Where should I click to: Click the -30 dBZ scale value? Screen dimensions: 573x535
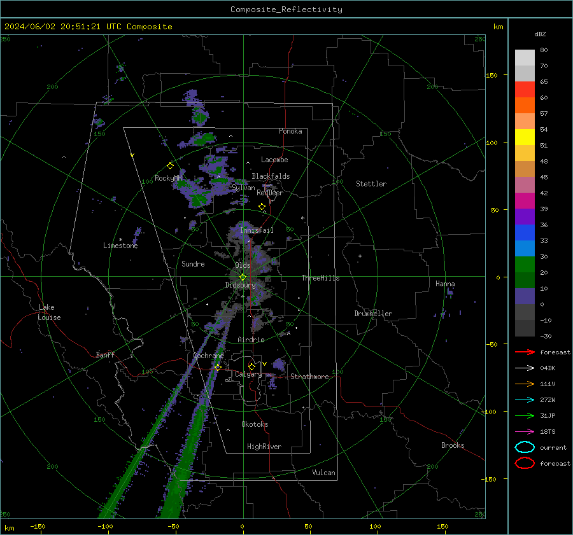[x=546, y=336]
